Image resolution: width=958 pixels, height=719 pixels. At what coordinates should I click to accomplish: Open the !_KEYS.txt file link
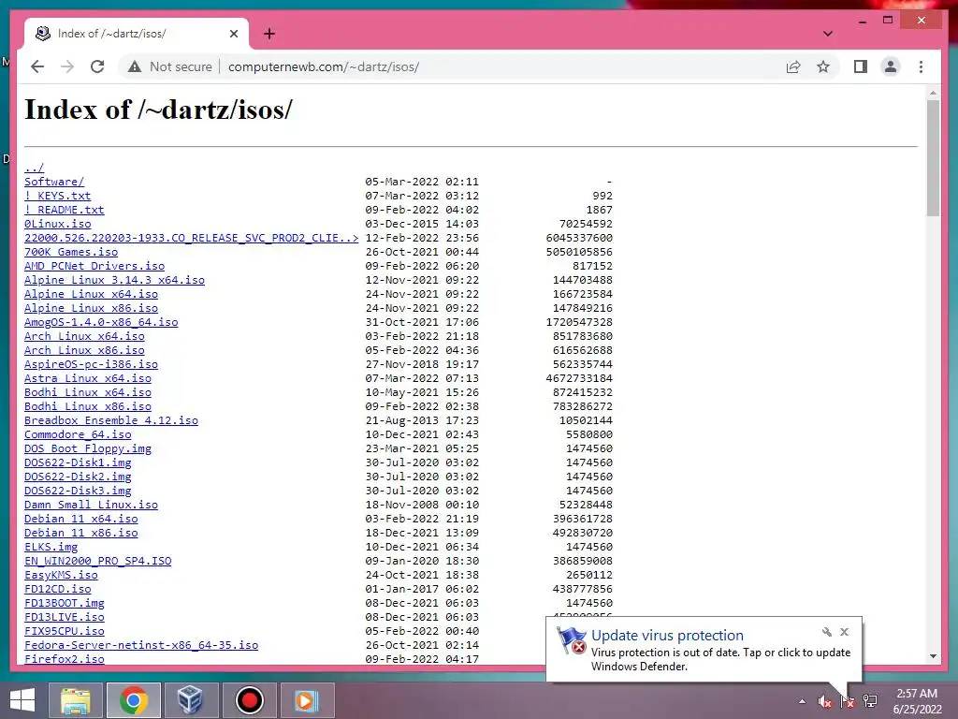57,196
